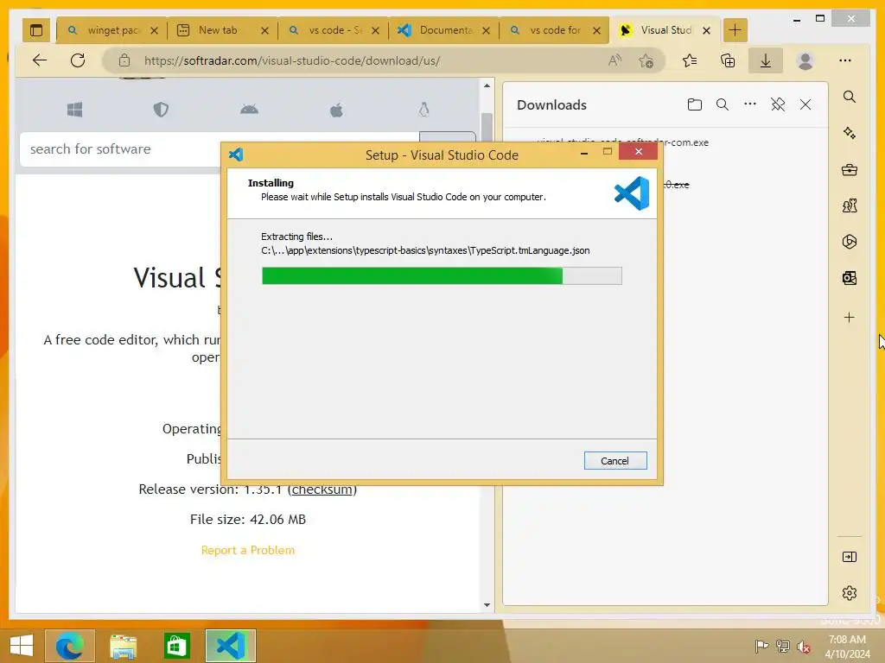Select the active Visual Stud tab
Screen dimensions: 885x663
click(665, 30)
